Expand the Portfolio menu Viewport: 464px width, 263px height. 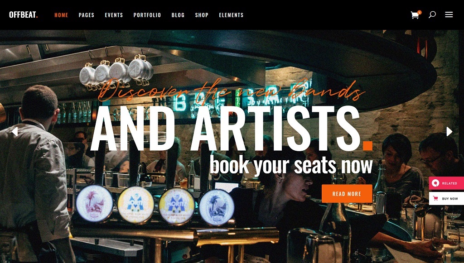[x=147, y=15]
